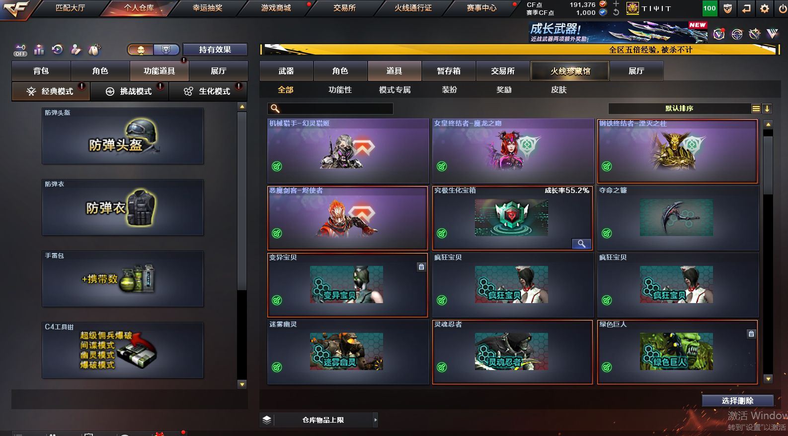
Task: Open the ranking stats bar-chart icon
Action: click(x=39, y=50)
